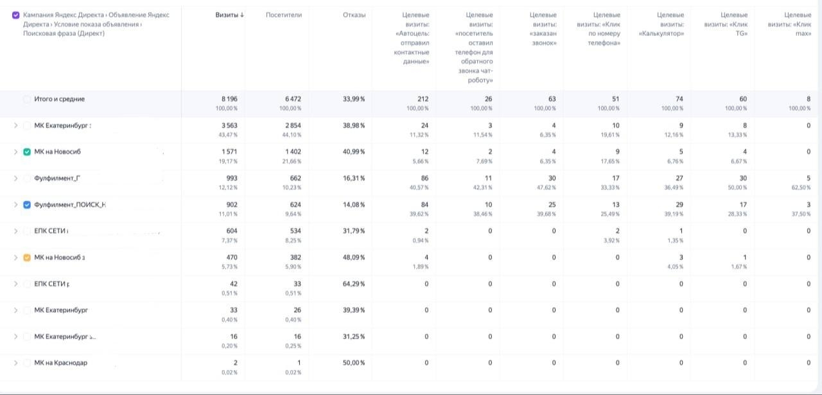
Task: Sort by the Посетители column
Action: 283,15
